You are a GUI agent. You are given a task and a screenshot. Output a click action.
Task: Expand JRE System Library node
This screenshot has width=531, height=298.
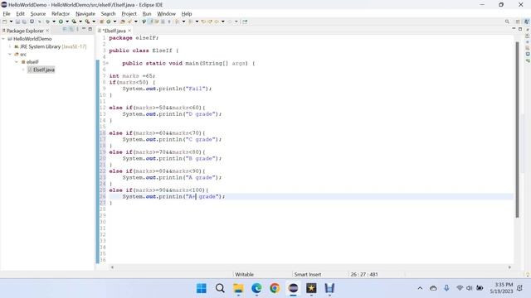coord(10,46)
